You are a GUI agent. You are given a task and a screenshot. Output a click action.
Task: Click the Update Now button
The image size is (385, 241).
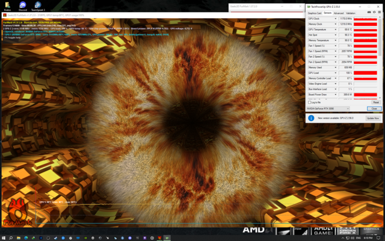(373, 118)
